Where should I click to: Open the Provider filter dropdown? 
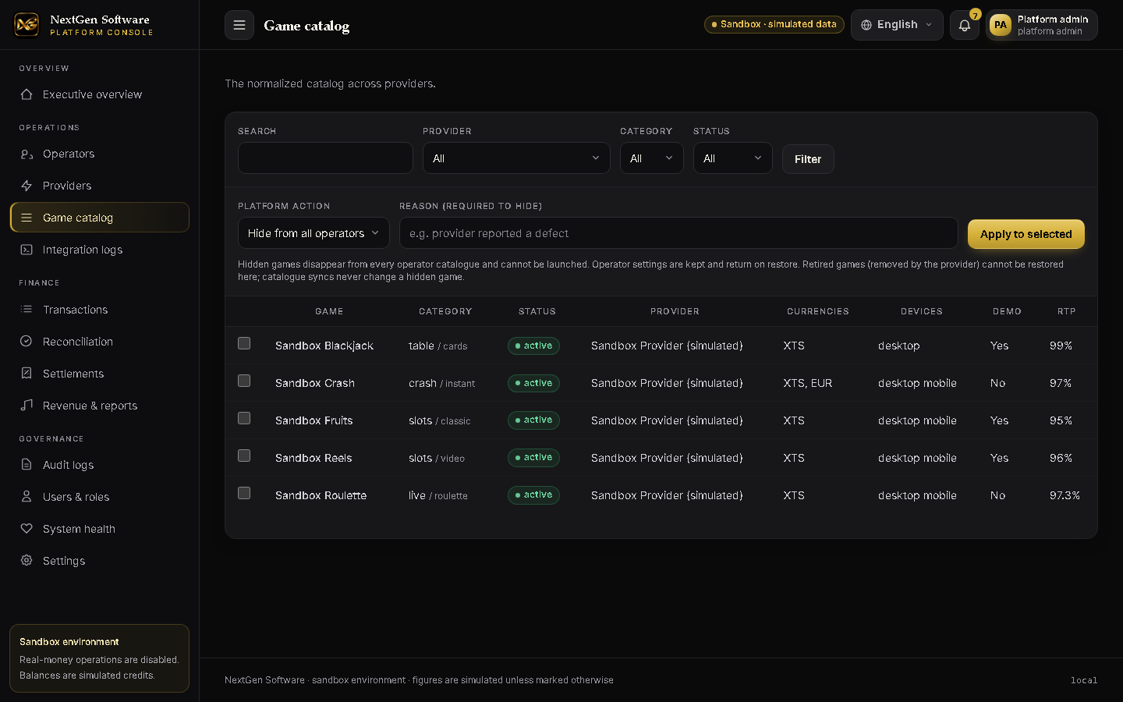pyautogui.click(x=516, y=158)
